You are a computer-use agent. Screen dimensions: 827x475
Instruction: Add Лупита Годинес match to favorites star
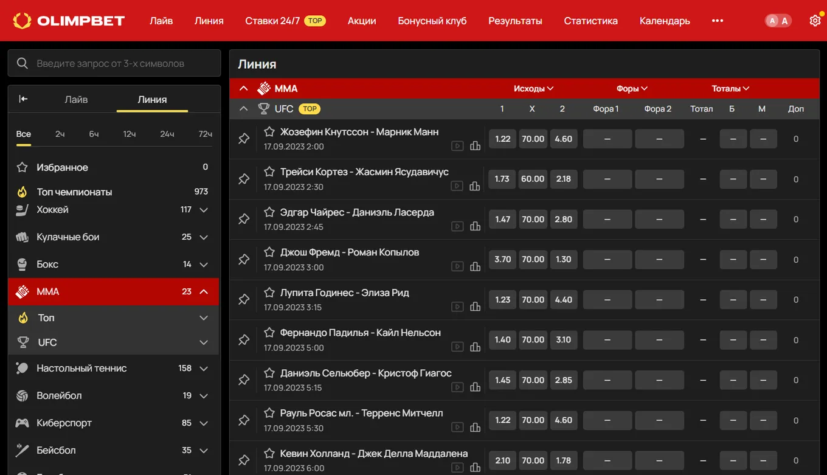(269, 293)
